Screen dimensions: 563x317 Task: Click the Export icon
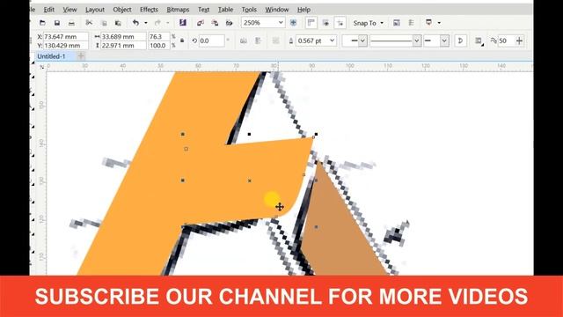(215, 23)
